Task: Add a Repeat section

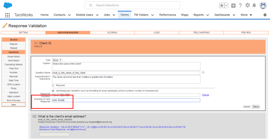Action: [x=13, y=48]
